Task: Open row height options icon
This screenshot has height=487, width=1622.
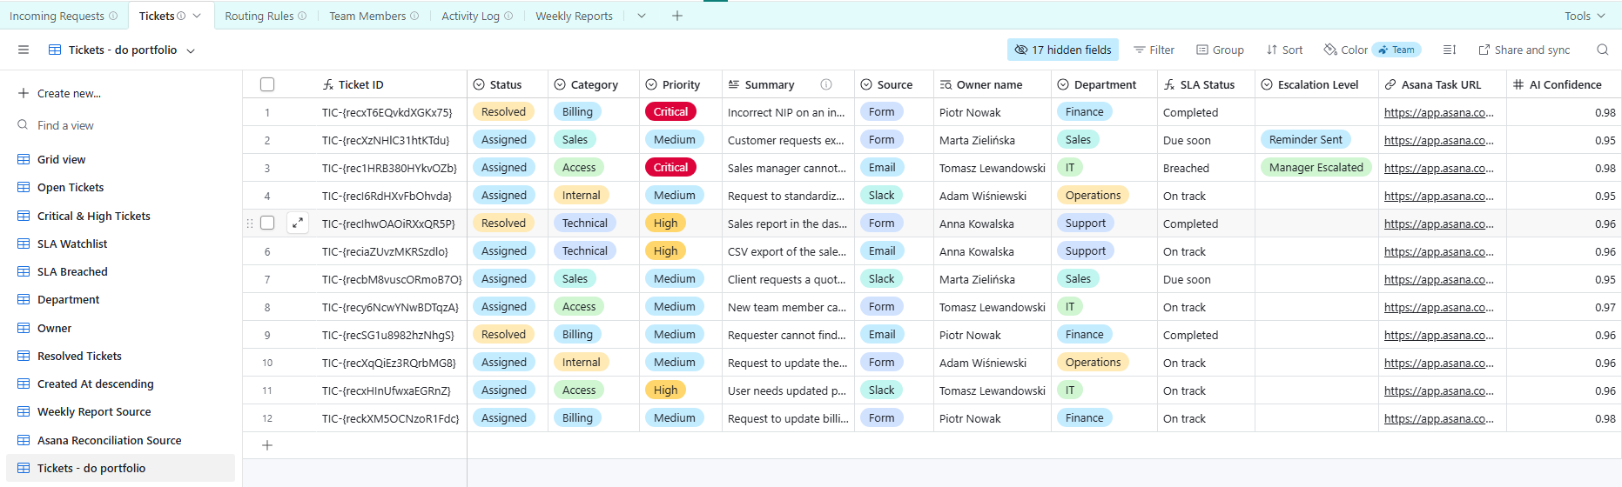Action: tap(1450, 50)
